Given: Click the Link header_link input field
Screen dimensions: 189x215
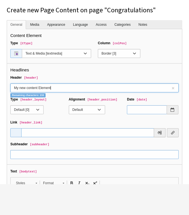Looking at the screenshot, I should (x=88, y=133).
